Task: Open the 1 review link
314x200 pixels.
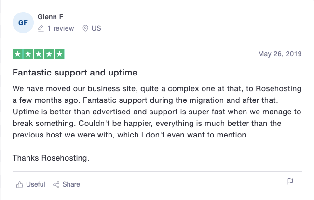Action: [60, 28]
